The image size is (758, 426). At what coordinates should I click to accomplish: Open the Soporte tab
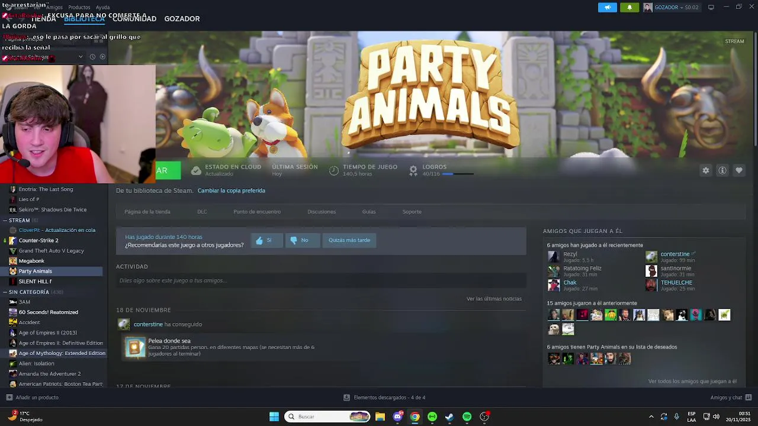click(x=412, y=212)
